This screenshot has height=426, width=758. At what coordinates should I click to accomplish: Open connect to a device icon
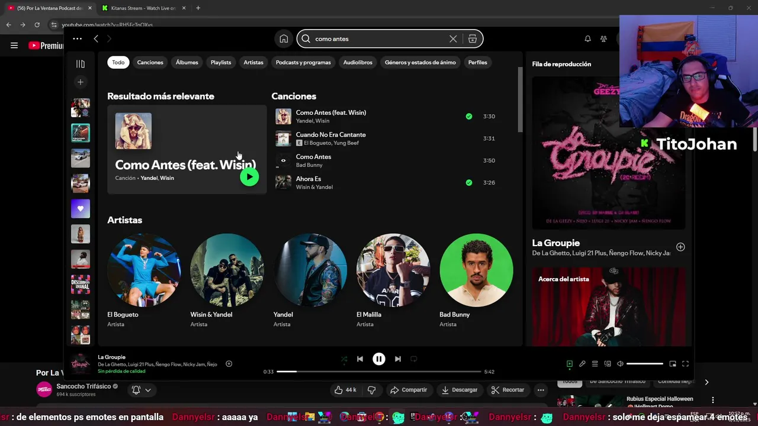coord(608,364)
